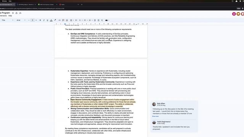244x137 pixels.
Task: Click the browser address bar URL
Action: [x=32, y=8]
